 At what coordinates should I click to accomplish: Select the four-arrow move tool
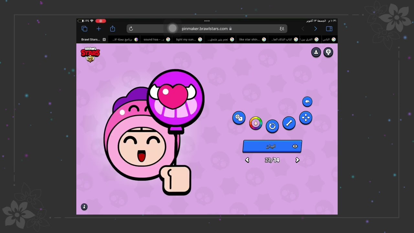pos(306,117)
